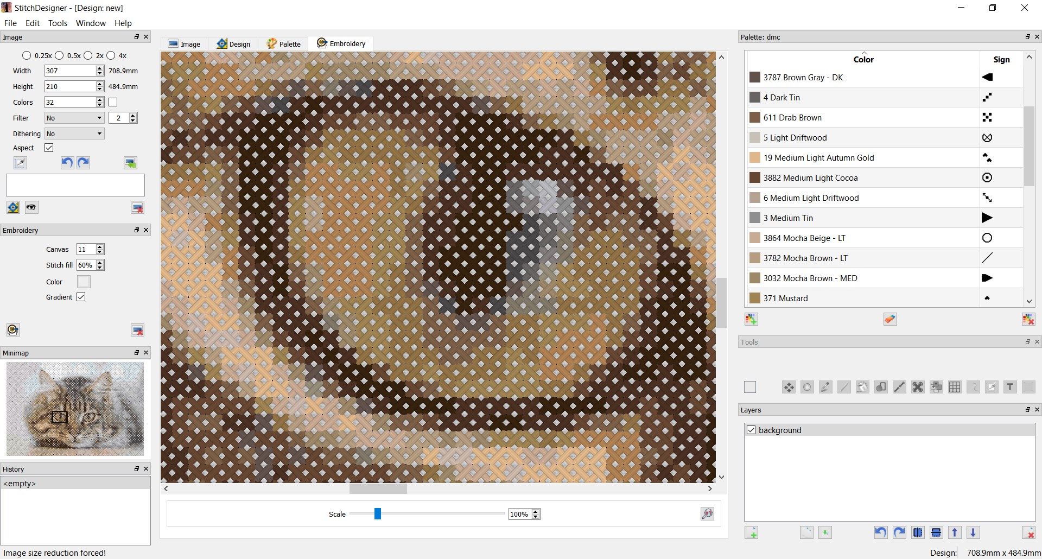This screenshot has height=559, width=1042.
Task: Click the redo arrow in the Image panel
Action: (83, 162)
